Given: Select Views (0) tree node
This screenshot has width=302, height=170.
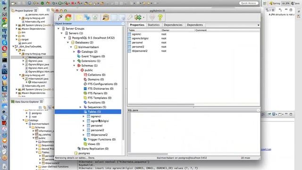Looking at the screenshot, I should (x=93, y=144).
